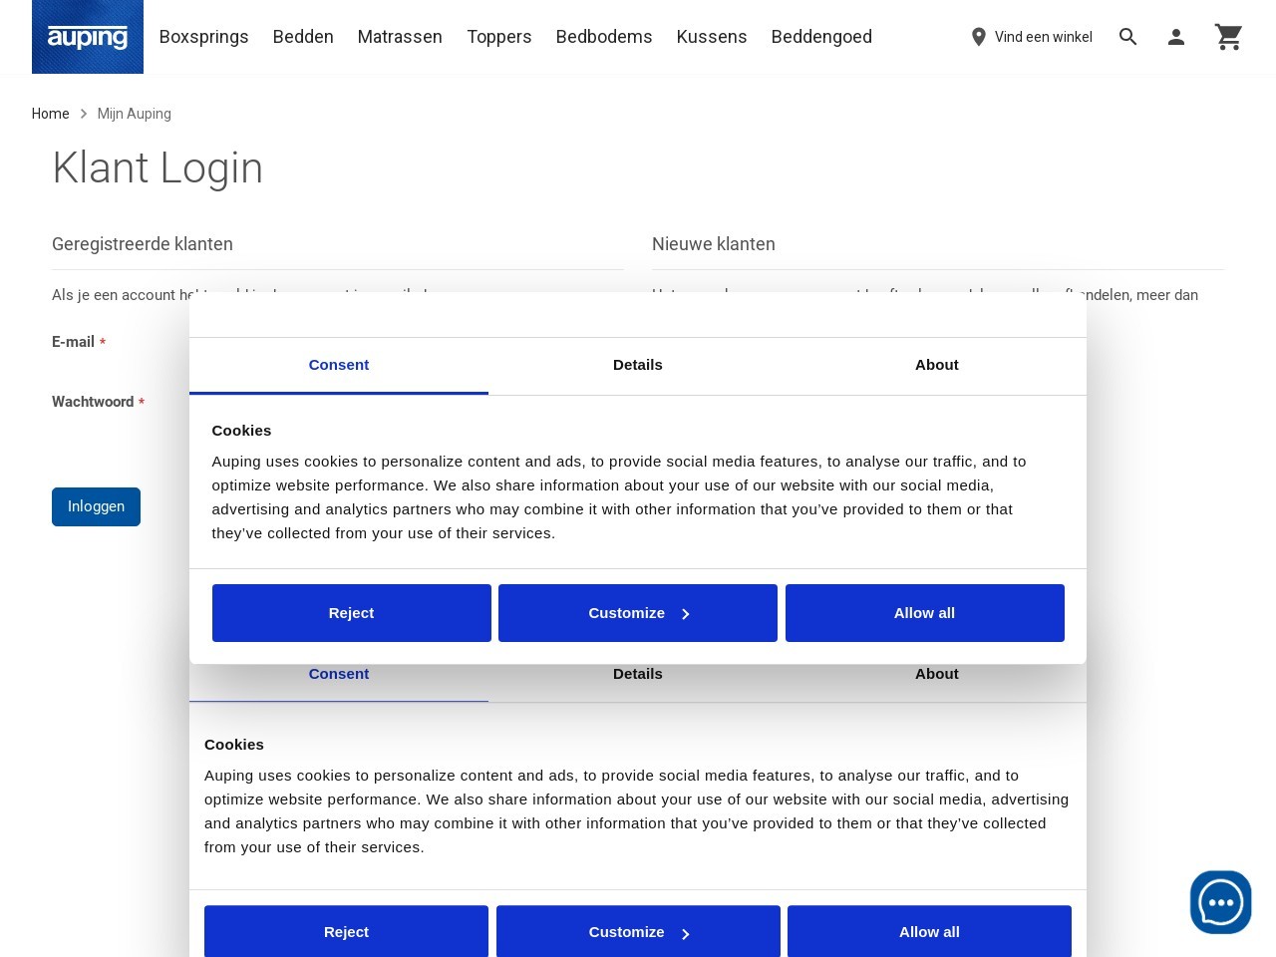Open the Bedden menu item
Image resolution: width=1276 pixels, height=957 pixels.
tap(303, 37)
